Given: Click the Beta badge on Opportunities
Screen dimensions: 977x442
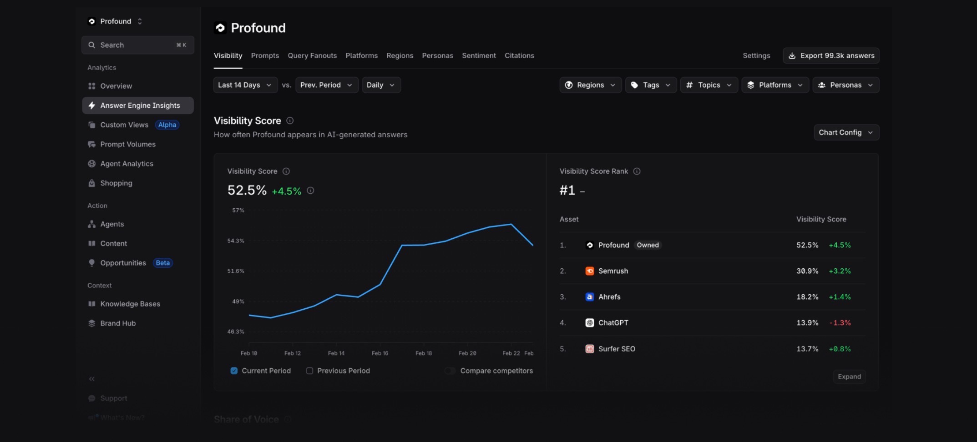Looking at the screenshot, I should pos(162,263).
